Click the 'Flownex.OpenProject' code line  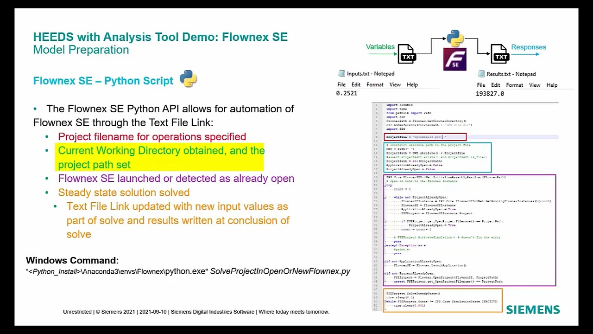445,277
